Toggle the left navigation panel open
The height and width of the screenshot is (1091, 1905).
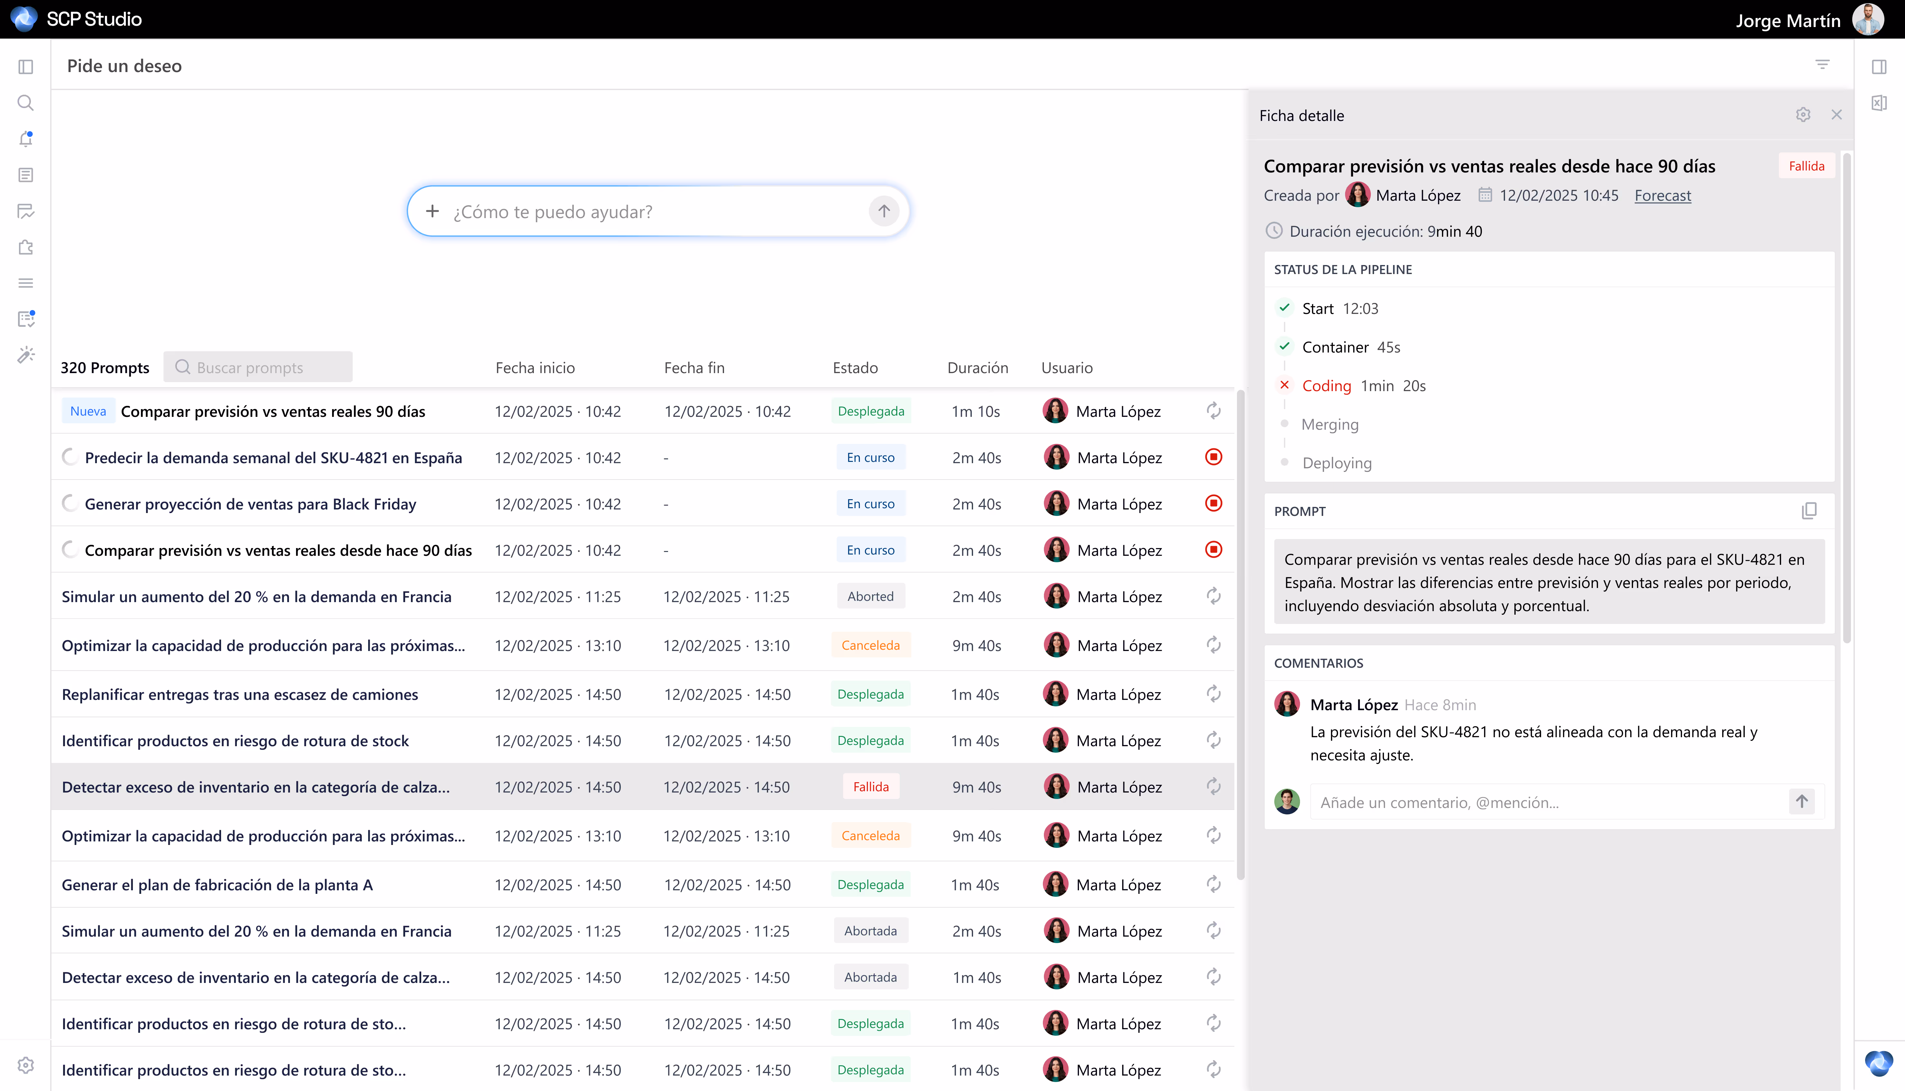tap(25, 67)
